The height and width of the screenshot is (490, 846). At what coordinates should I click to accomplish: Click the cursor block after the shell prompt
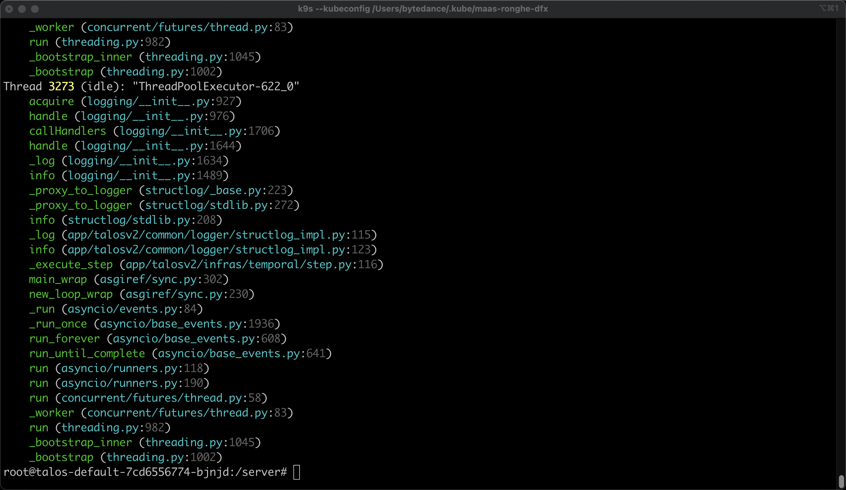296,472
